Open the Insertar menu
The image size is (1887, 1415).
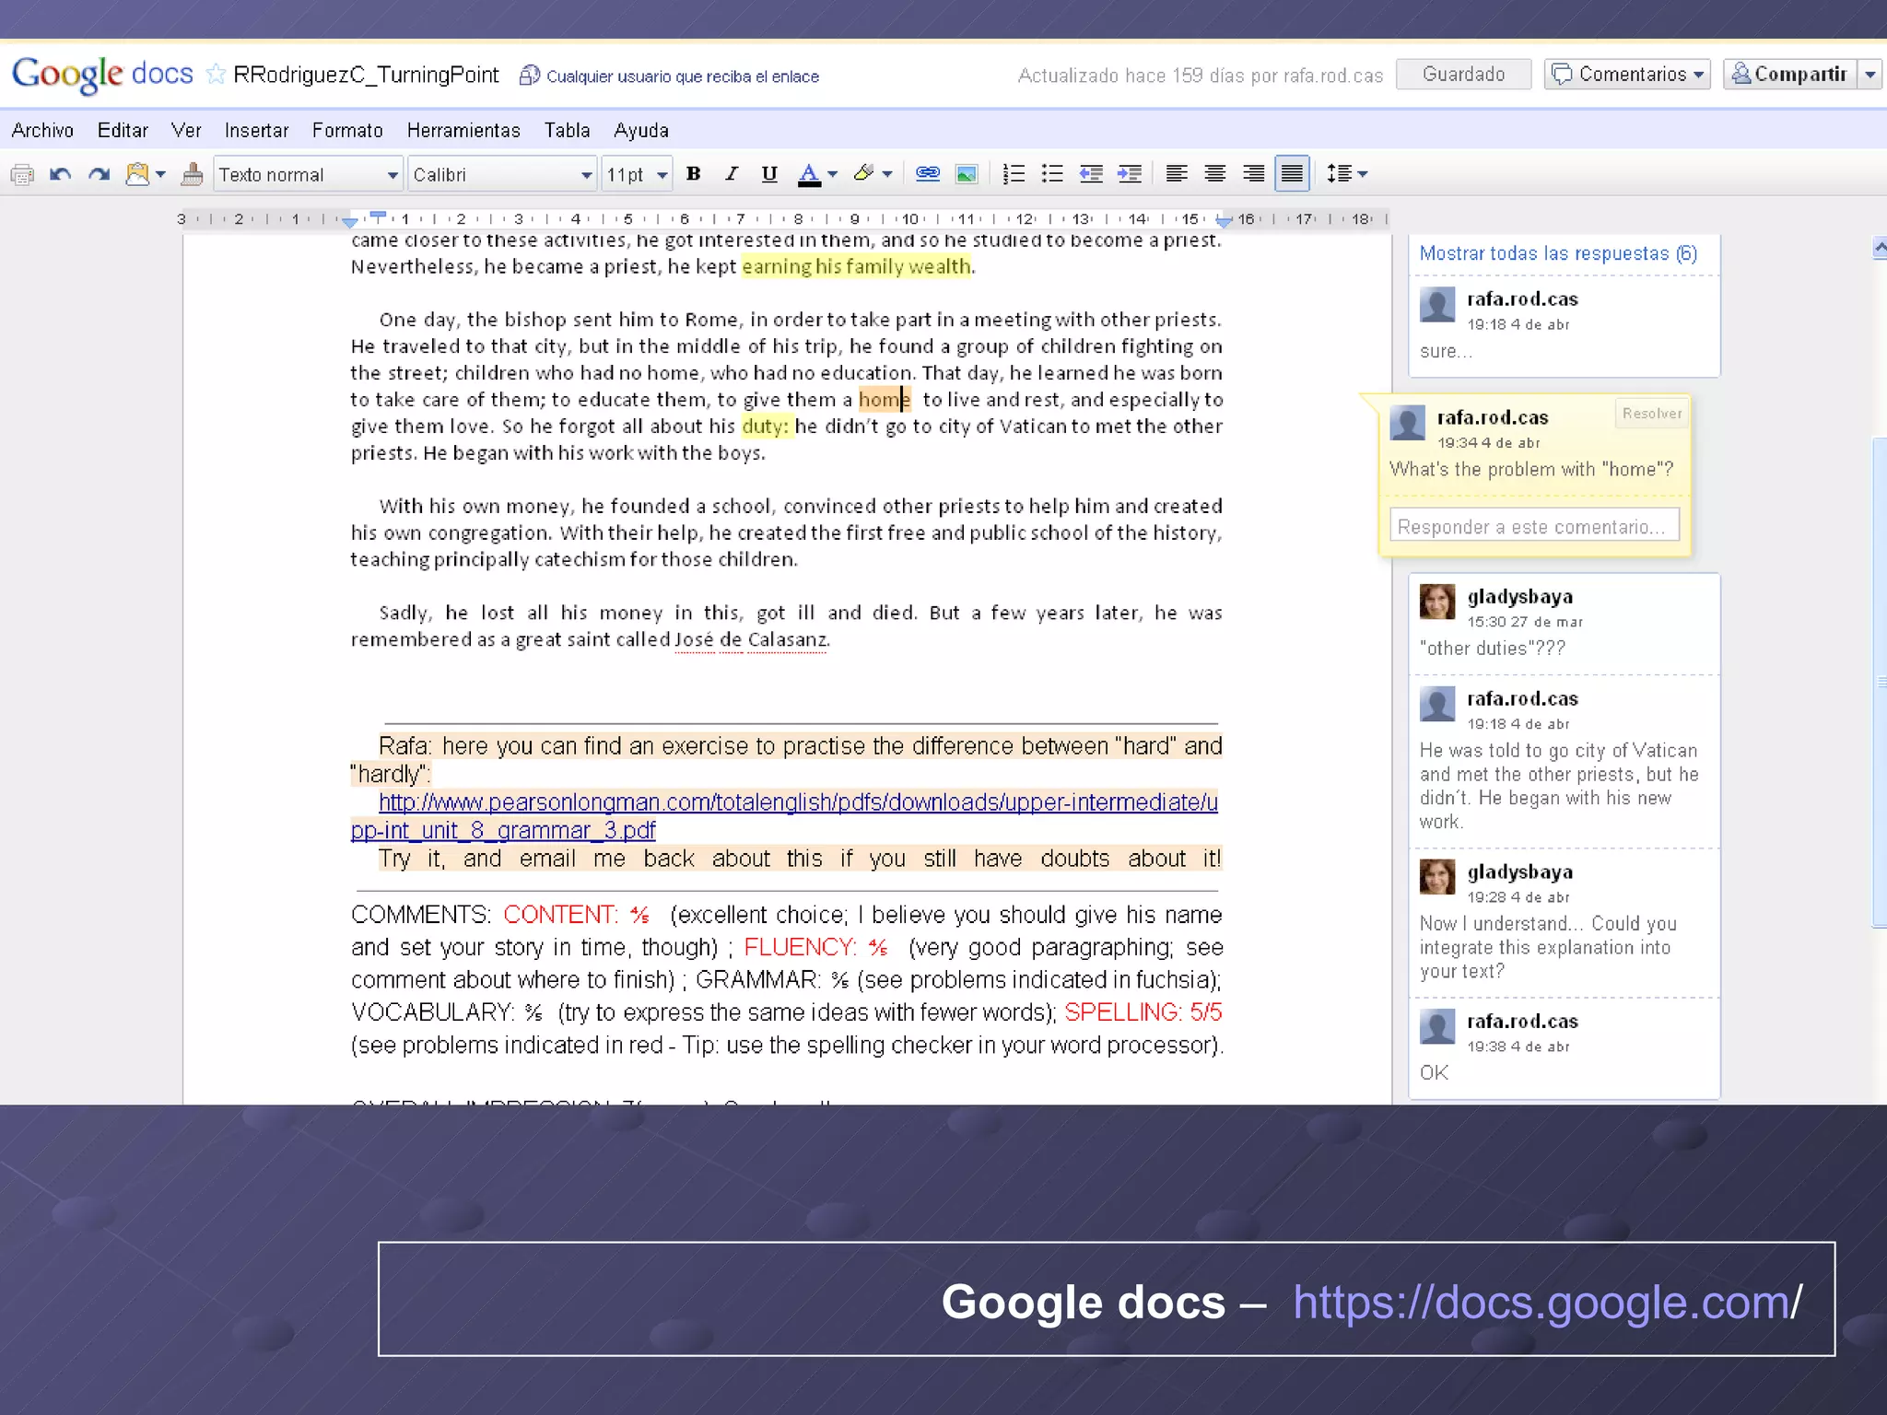[x=256, y=131]
